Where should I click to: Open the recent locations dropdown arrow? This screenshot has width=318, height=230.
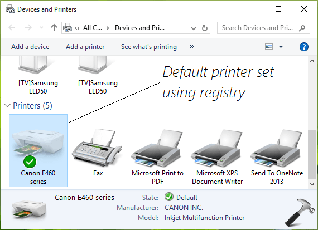click(41, 27)
